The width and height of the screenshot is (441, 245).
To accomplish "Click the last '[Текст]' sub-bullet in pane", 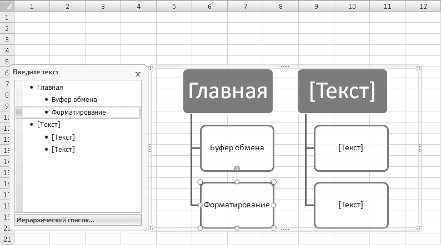I will 63,149.
